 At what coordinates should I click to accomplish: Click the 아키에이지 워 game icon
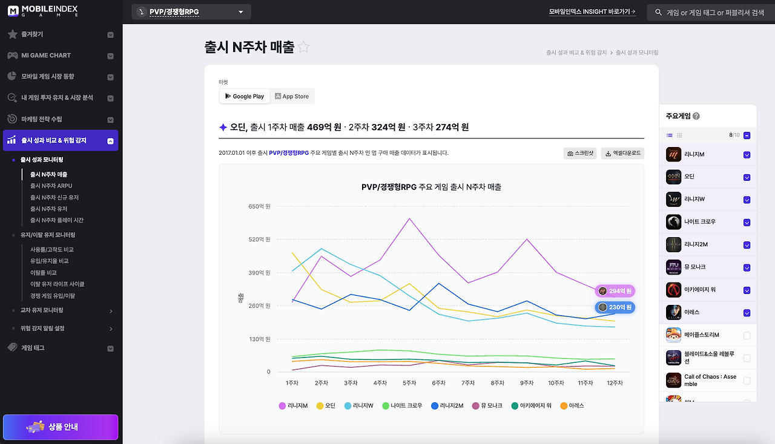tap(673, 290)
